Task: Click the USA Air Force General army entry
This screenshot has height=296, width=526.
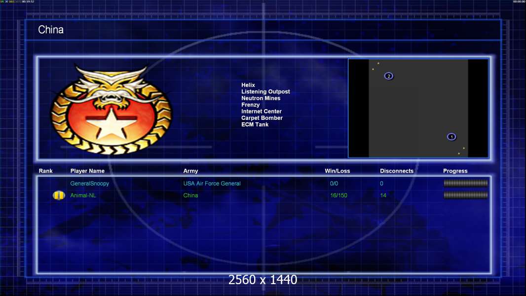Action: click(x=212, y=184)
